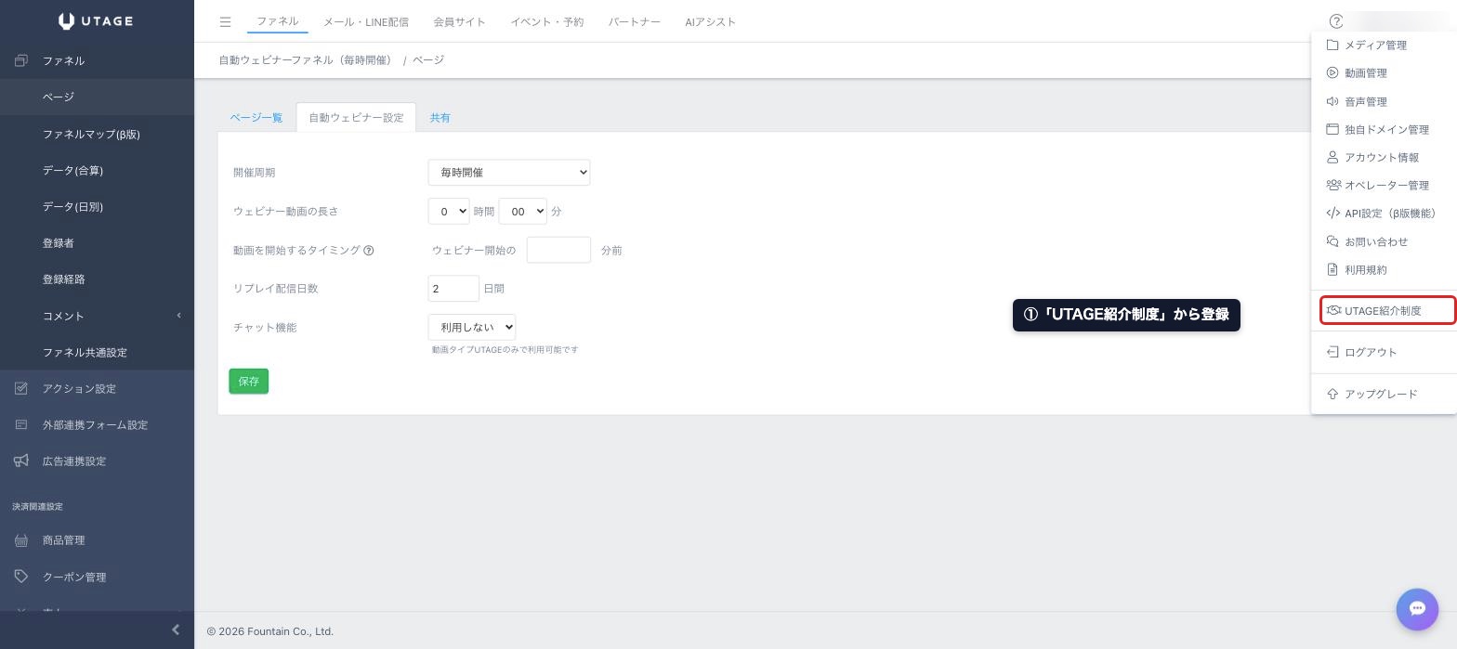Click the action settings checkbox icon
This screenshot has height=649, width=1457.
coord(21,388)
